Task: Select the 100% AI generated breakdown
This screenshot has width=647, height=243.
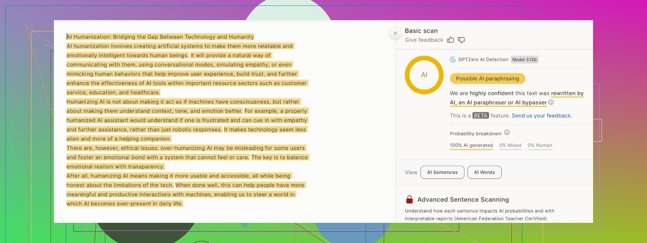Action: click(471, 145)
